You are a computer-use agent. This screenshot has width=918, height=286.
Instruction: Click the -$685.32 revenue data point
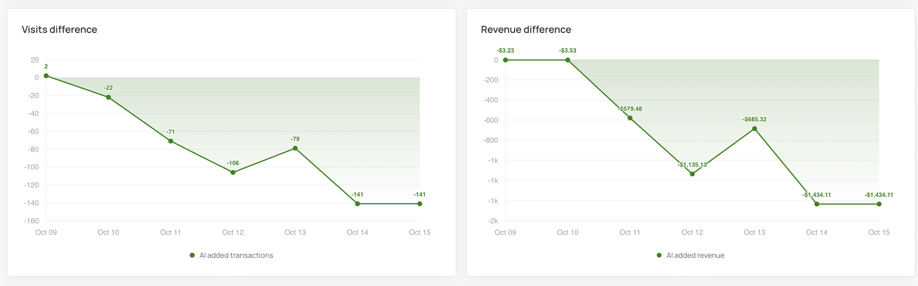coord(755,129)
